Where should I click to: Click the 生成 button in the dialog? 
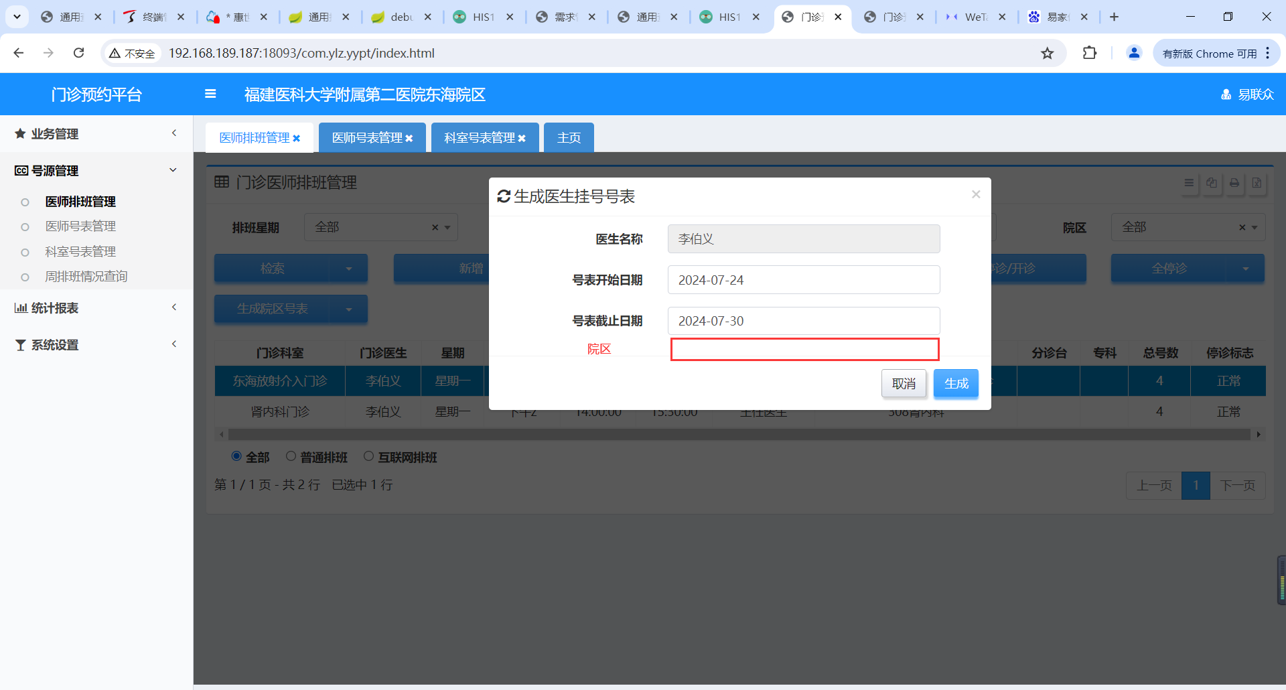(956, 384)
